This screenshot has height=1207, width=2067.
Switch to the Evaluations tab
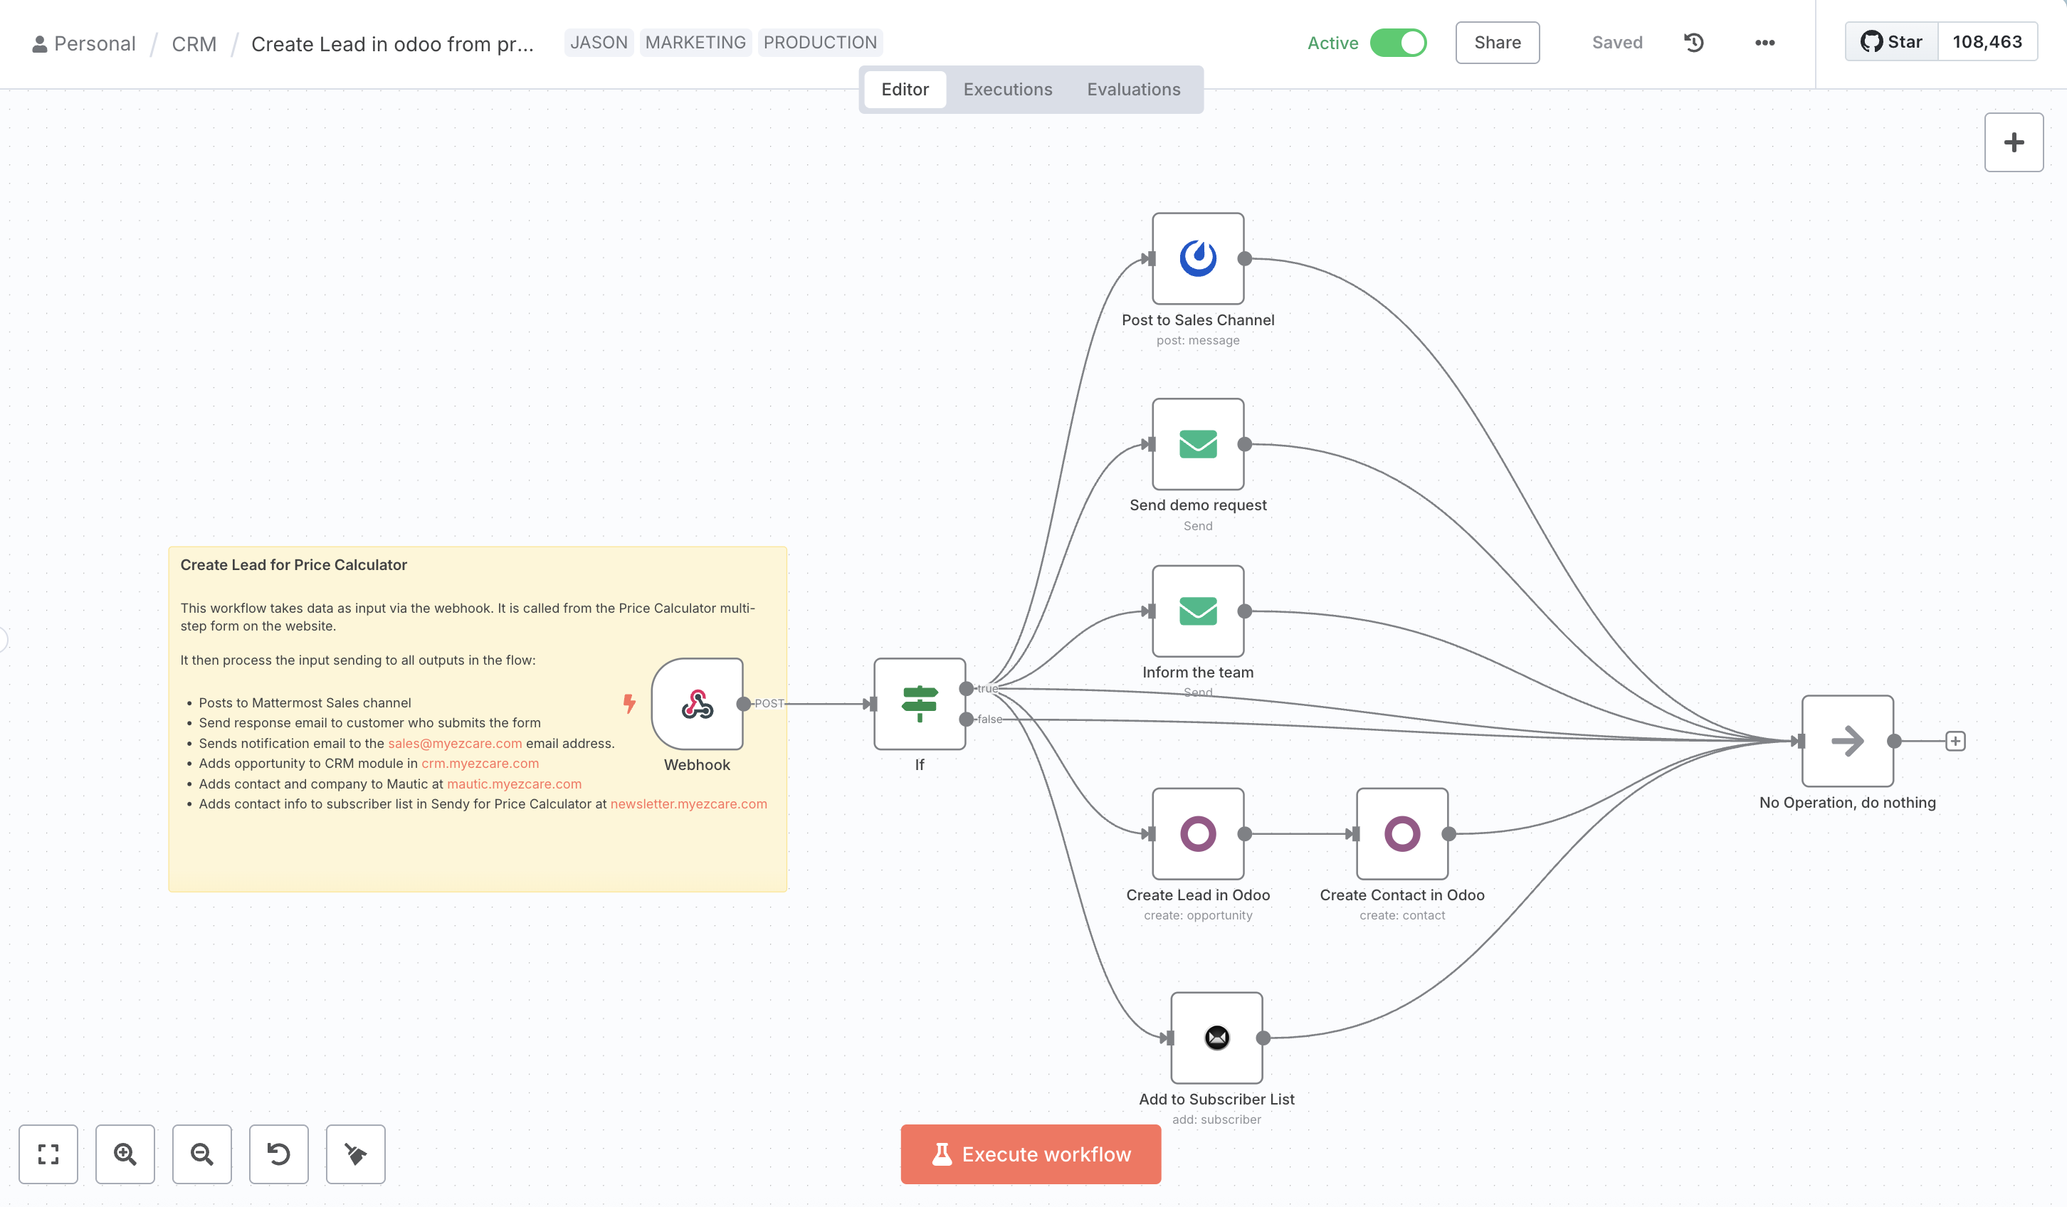point(1132,88)
